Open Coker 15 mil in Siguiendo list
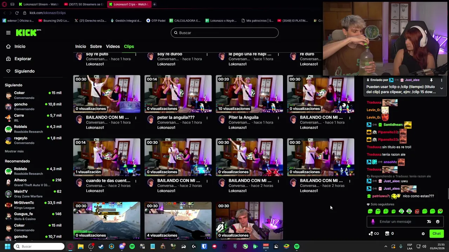 [x=33, y=95]
